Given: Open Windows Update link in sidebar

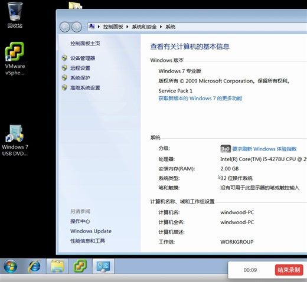Looking at the screenshot, I should click(91, 231).
